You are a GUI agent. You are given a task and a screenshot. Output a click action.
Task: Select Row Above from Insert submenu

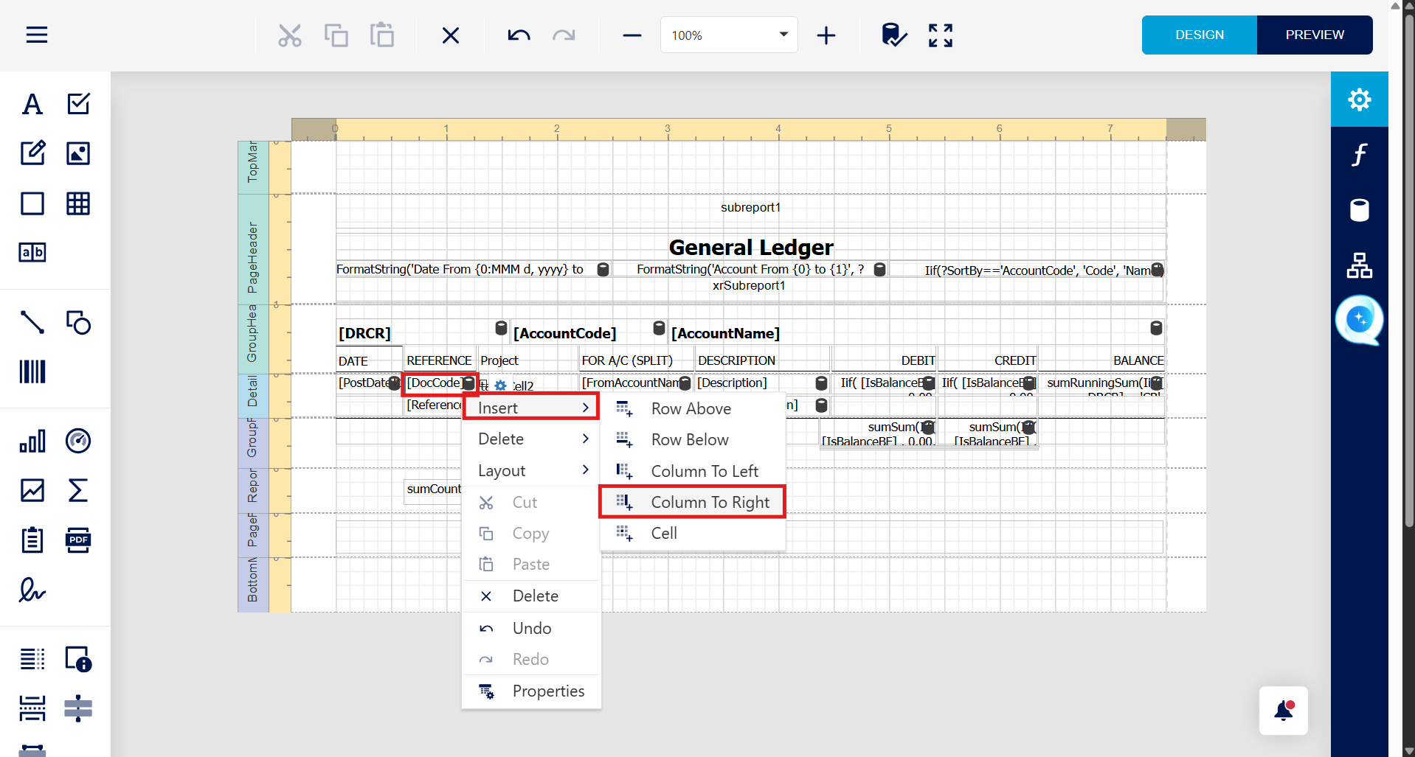coord(692,408)
